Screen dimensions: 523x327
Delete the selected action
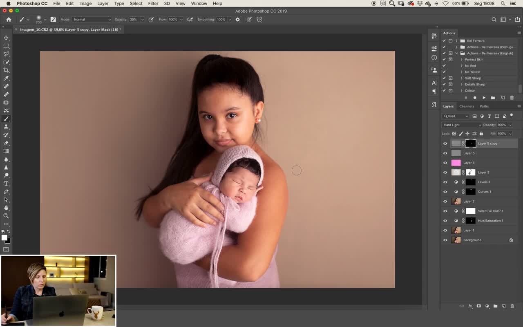pos(512,98)
